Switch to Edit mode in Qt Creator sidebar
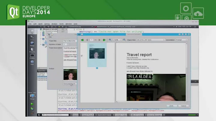216x121 pixels. [32, 31]
